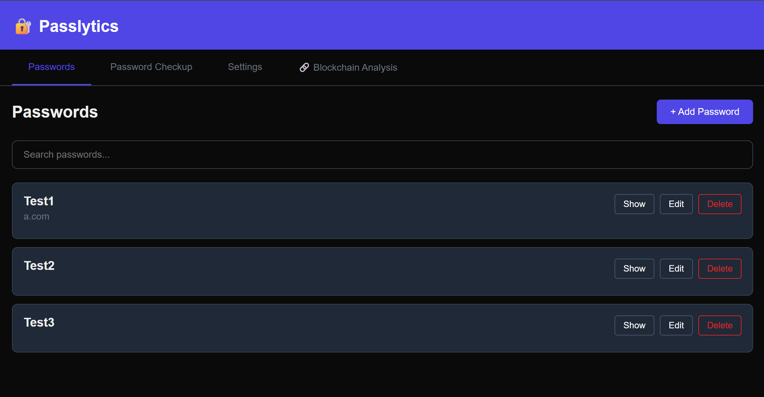Go to the Settings tab
The height and width of the screenshot is (397, 764).
pos(245,67)
